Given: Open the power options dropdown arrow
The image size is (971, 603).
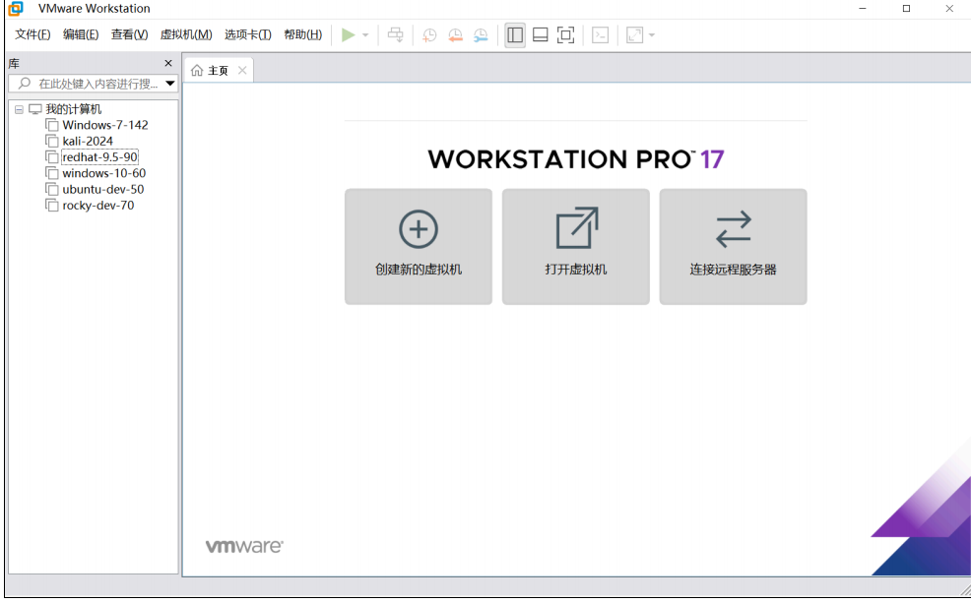Looking at the screenshot, I should pos(365,35).
